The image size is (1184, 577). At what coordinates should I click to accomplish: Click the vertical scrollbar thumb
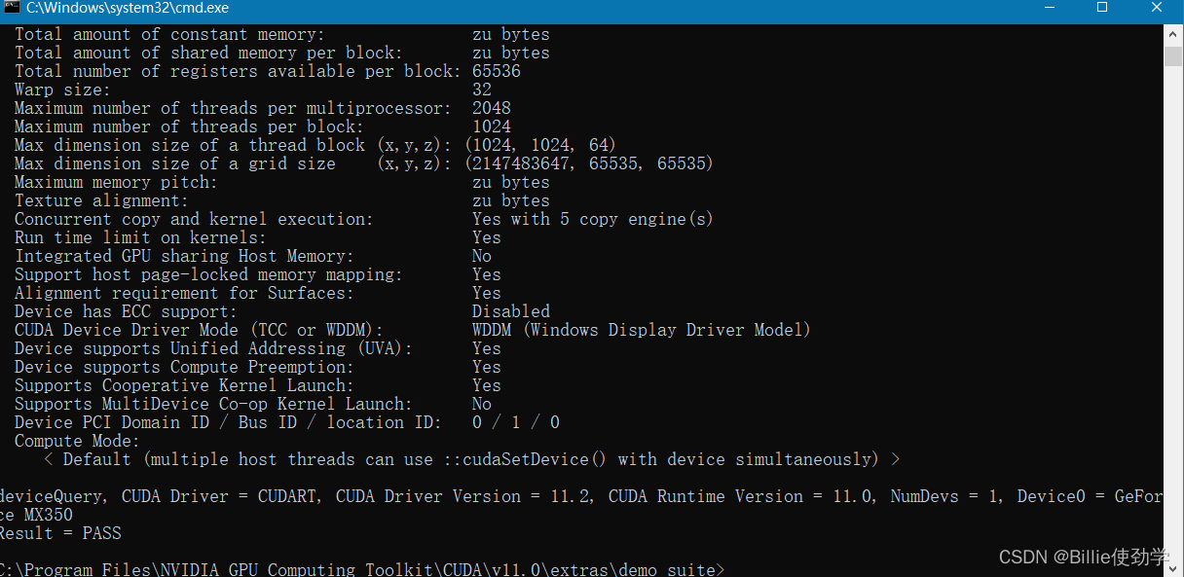coord(1173,54)
